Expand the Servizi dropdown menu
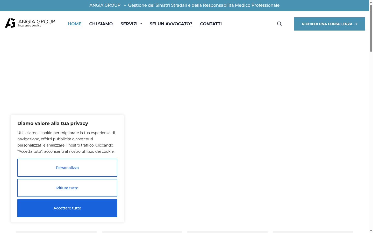The image size is (373, 233). point(131,24)
